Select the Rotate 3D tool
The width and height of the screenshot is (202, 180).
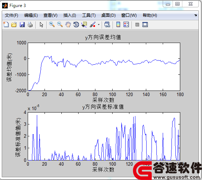pos(76,24)
